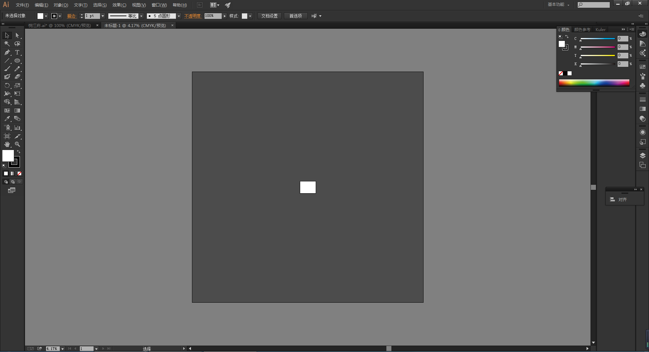Expand the opacity slider arrow
Image resolution: width=649 pixels, height=352 pixels.
tap(224, 16)
